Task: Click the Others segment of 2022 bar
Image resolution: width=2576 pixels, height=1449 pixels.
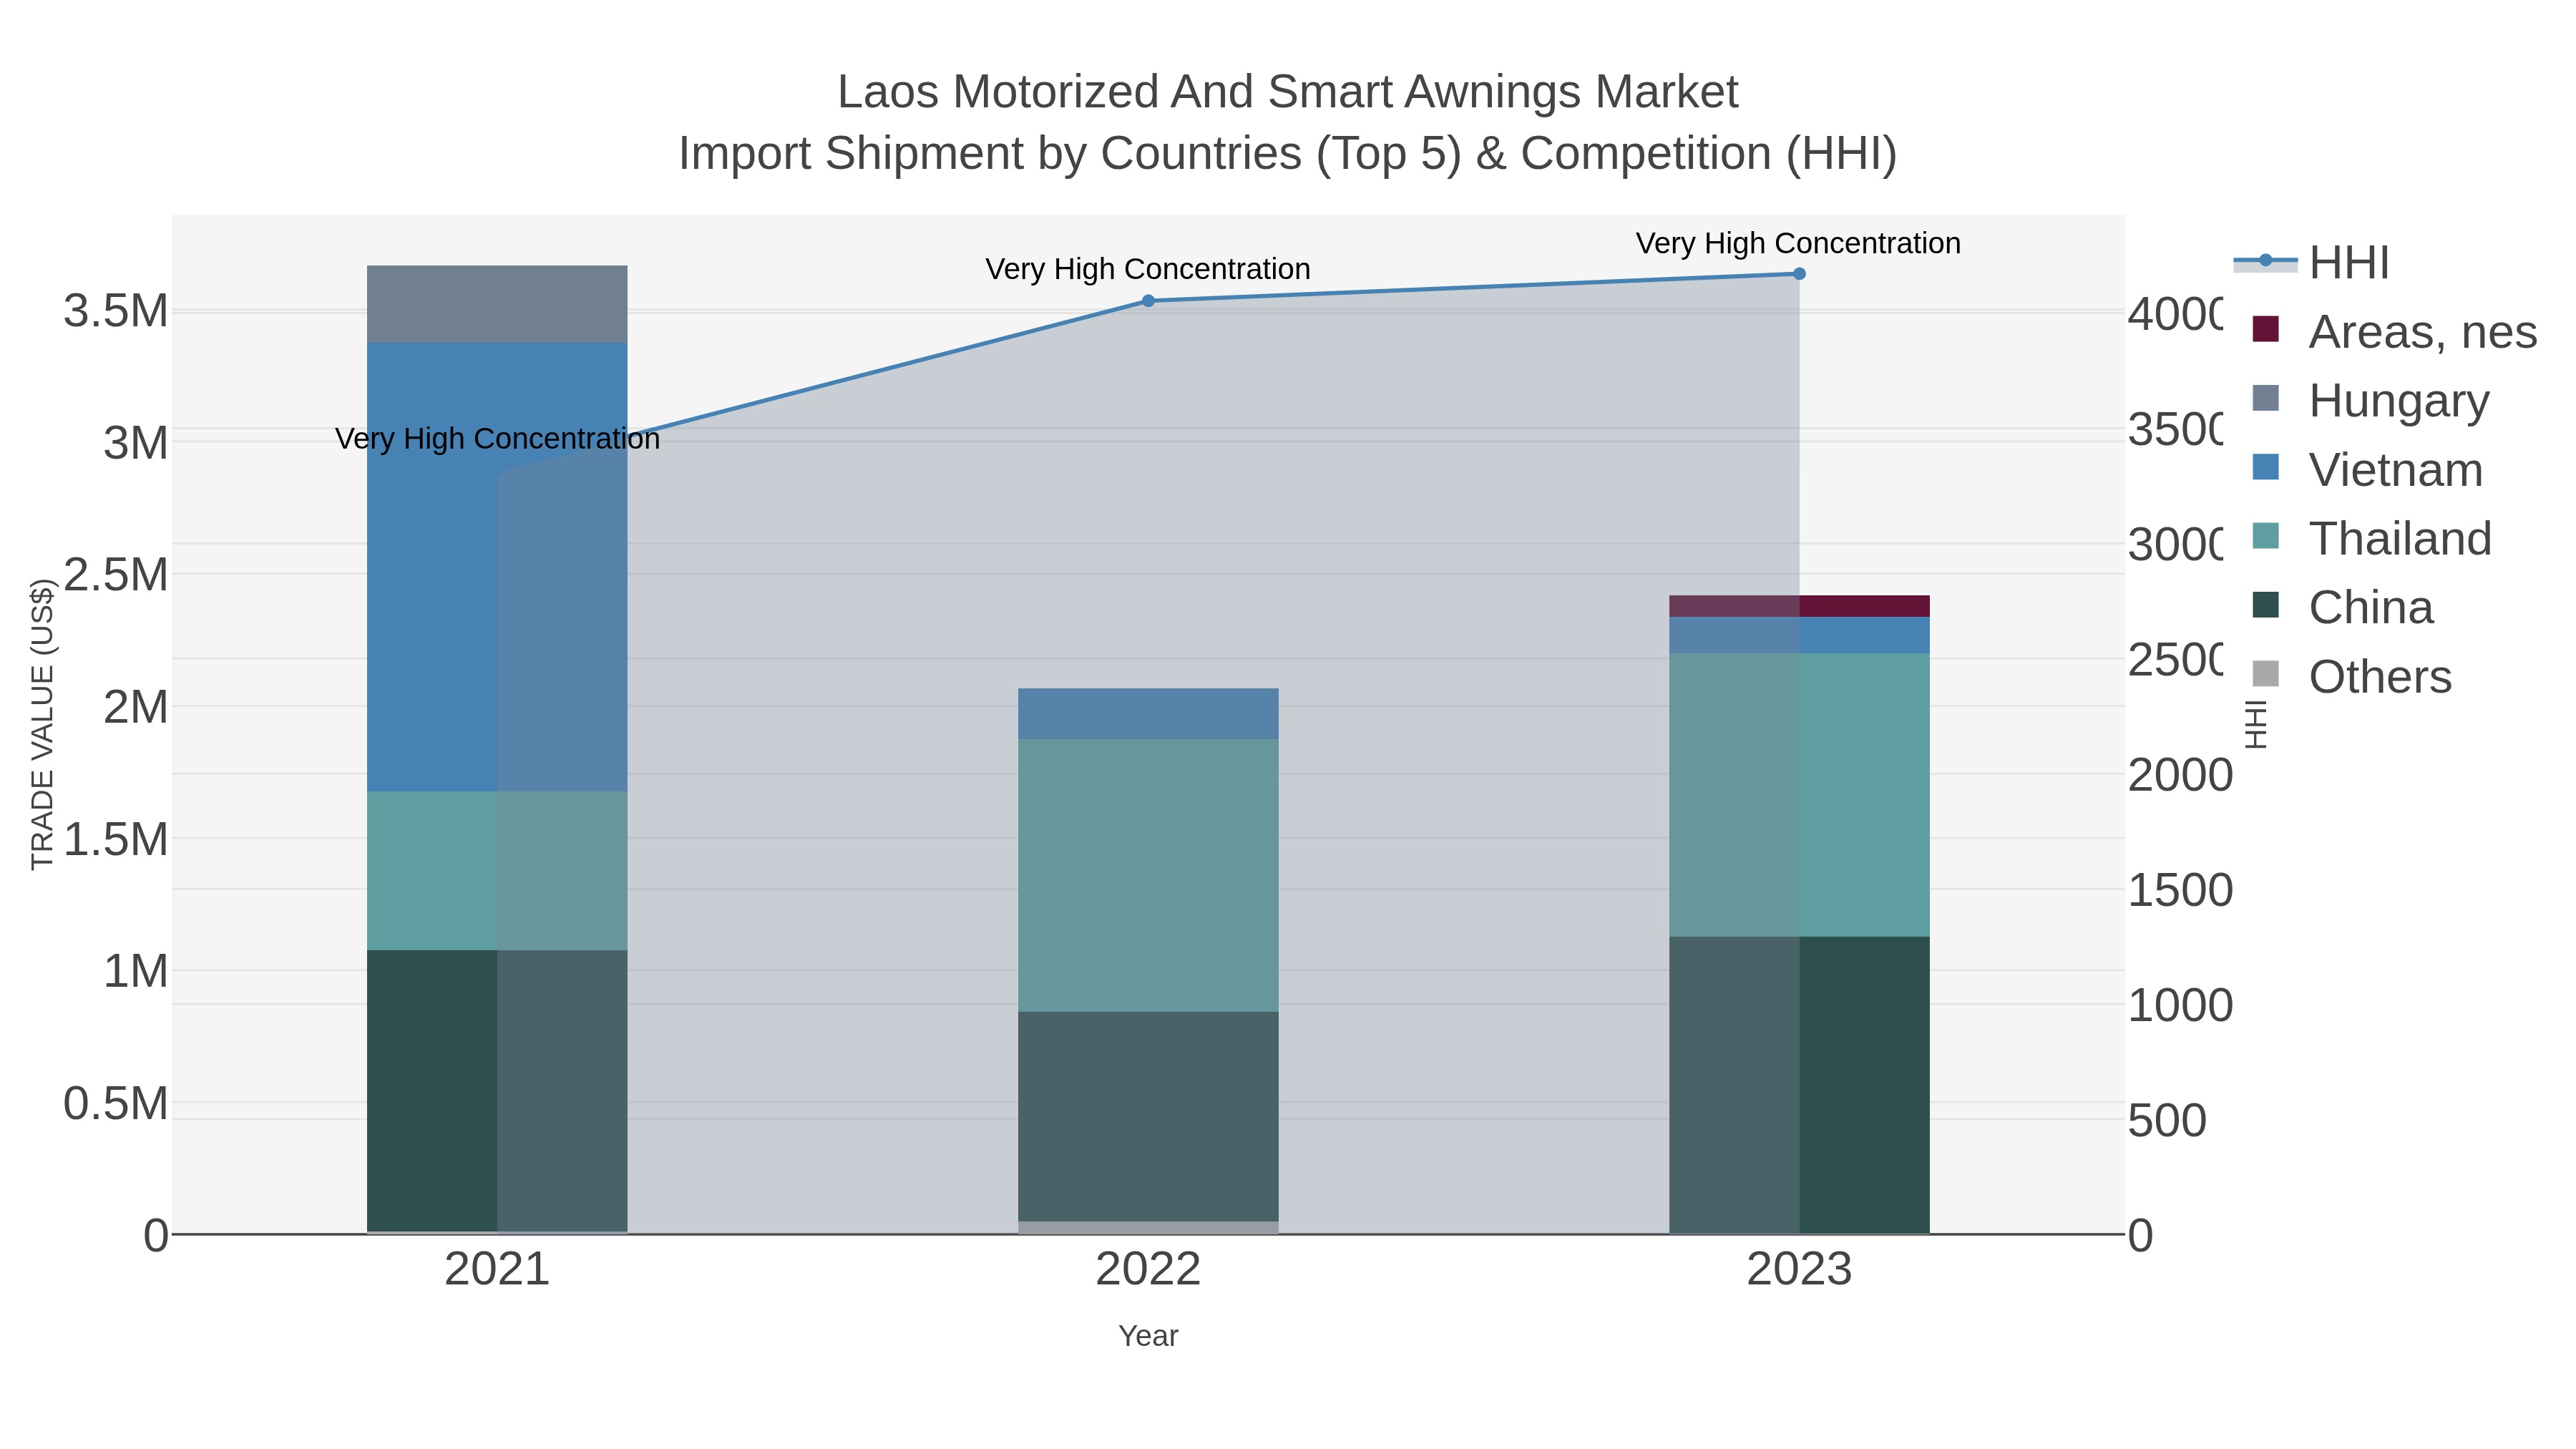Action: tap(1148, 1228)
